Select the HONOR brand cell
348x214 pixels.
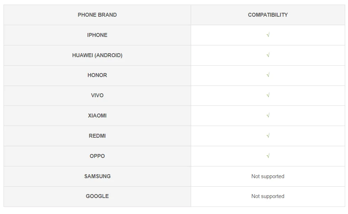tap(97, 75)
